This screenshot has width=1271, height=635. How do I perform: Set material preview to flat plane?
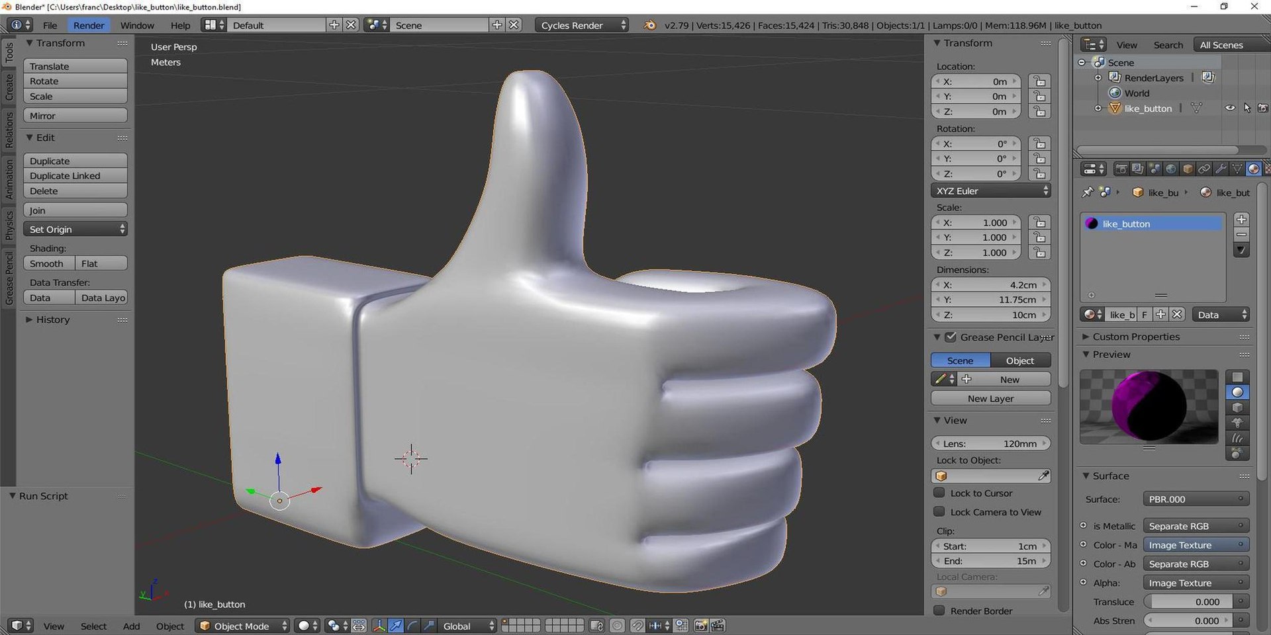click(1237, 377)
